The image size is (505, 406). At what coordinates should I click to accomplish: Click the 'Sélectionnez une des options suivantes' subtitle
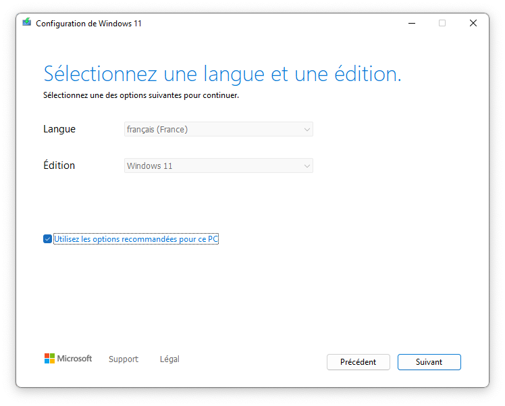click(x=141, y=95)
